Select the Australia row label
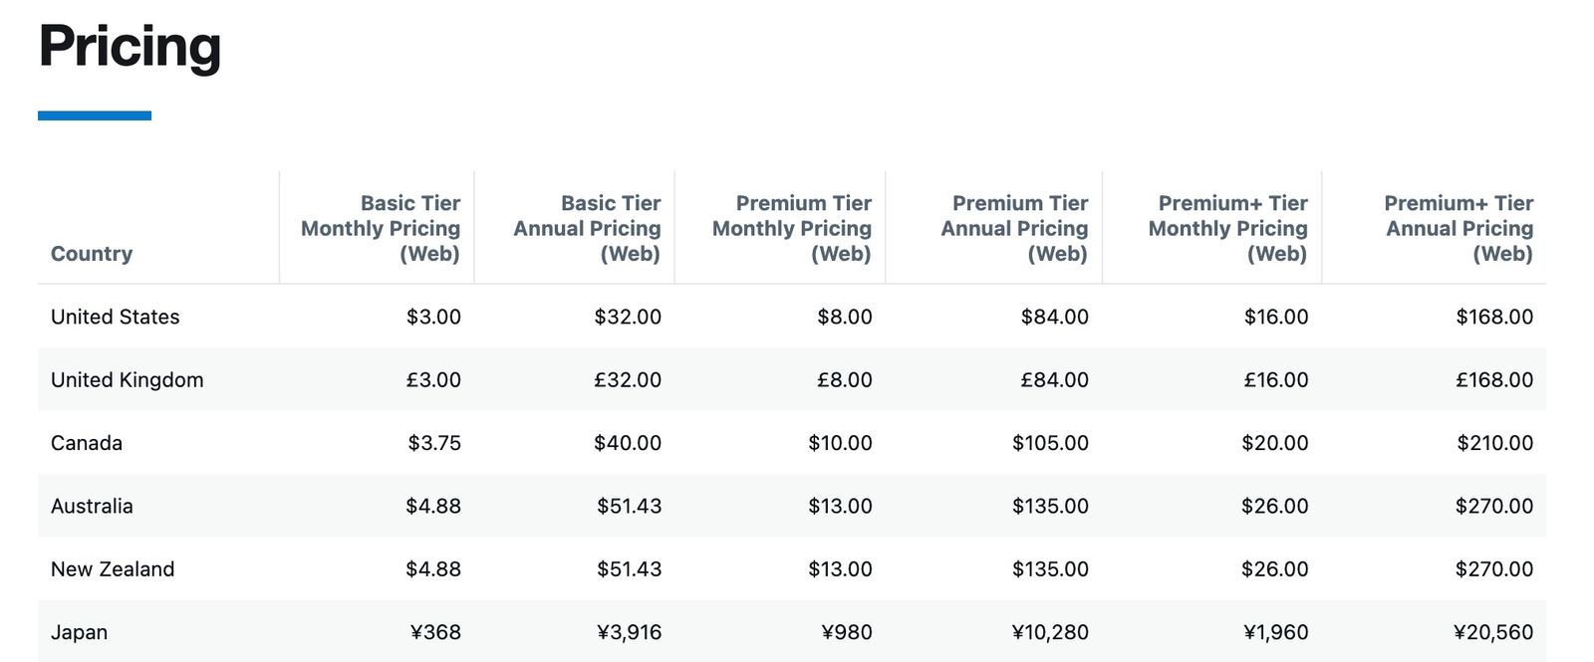Image resolution: width=1594 pixels, height=662 pixels. tap(92, 506)
